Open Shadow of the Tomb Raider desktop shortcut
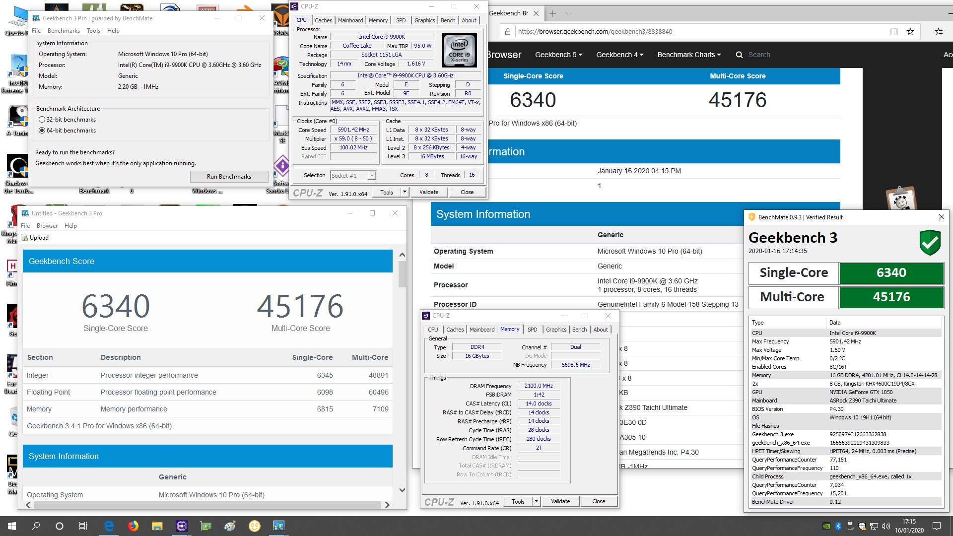 pyautogui.click(x=18, y=174)
